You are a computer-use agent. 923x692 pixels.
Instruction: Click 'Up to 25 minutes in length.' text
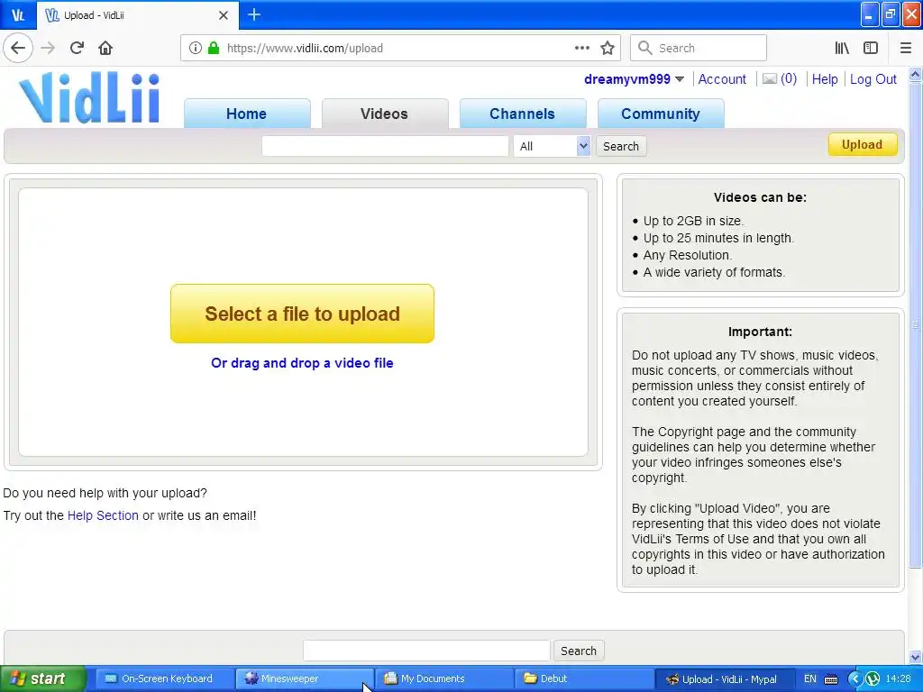tap(718, 238)
